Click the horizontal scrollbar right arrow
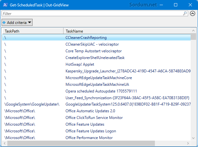The image size is (198, 147). coord(188,143)
